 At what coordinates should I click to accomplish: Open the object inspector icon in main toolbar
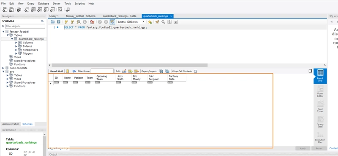pos(19,9)
